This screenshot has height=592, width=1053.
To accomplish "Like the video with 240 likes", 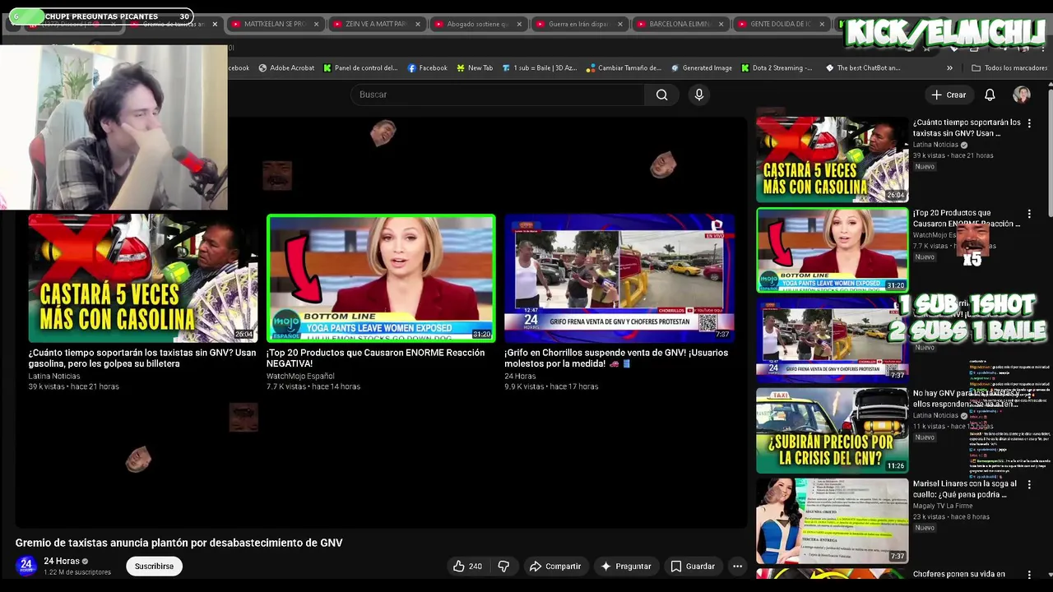I will pyautogui.click(x=467, y=566).
